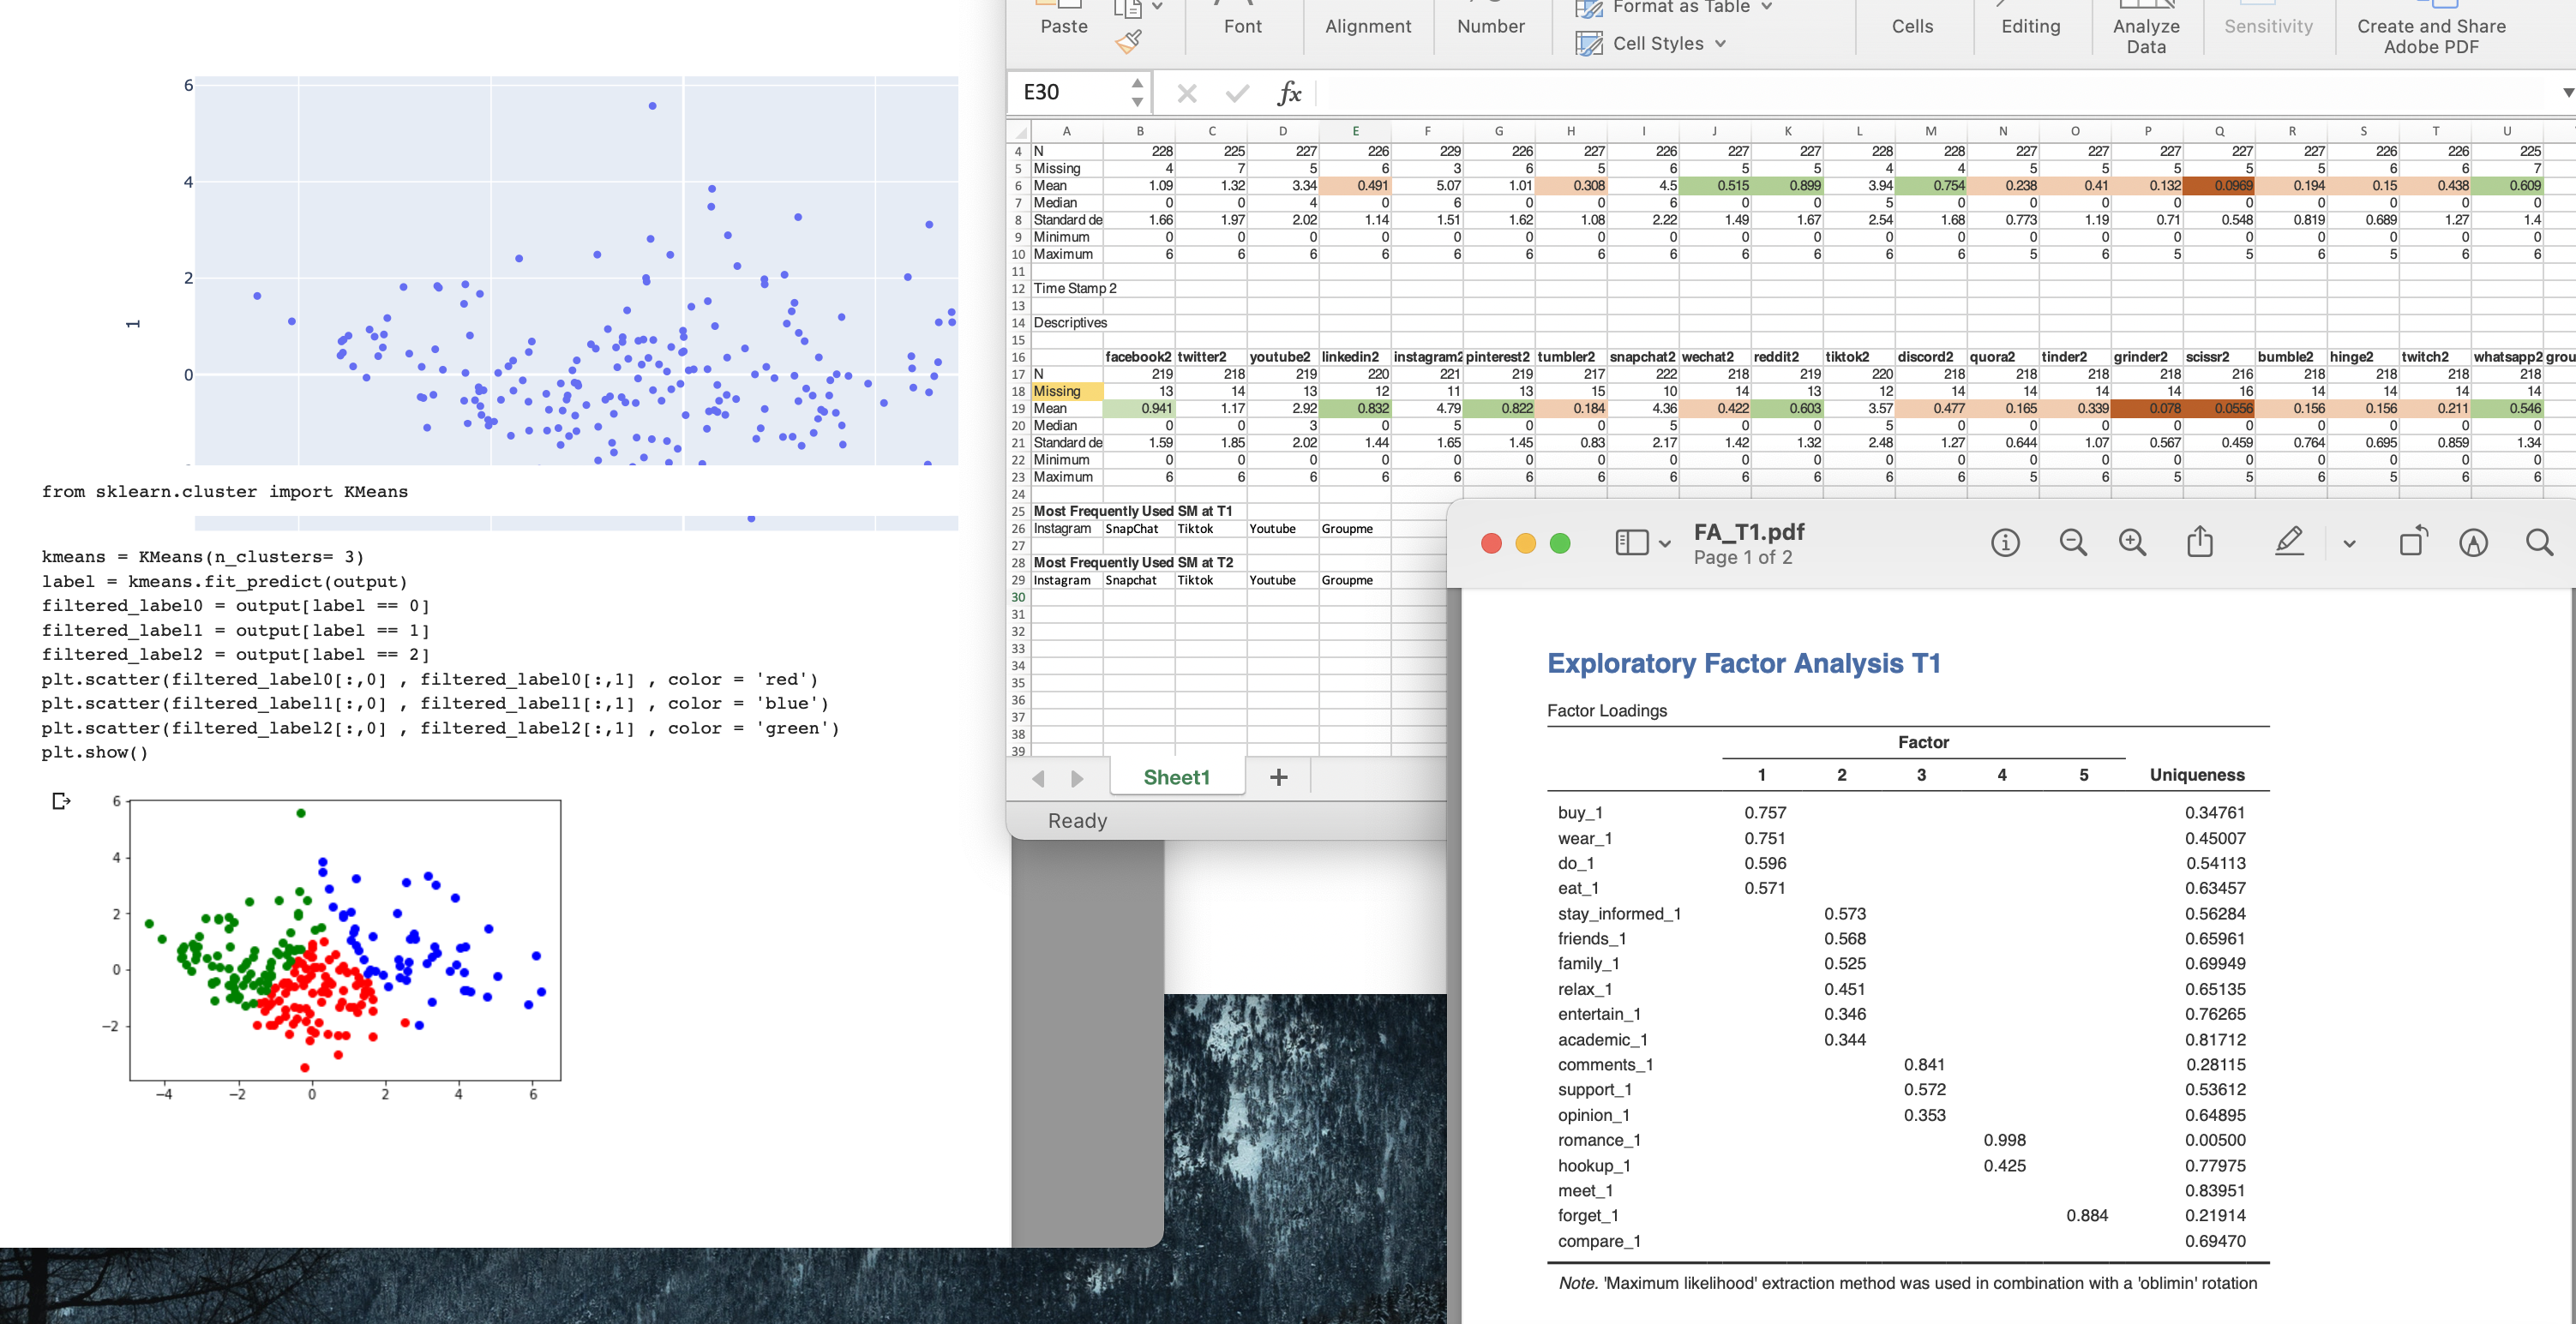Switch to the Sheet1 tab
Viewport: 2576px width, 1324px height.
click(1176, 777)
